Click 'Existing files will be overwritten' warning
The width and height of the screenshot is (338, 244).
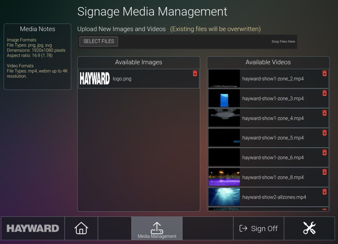point(215,29)
